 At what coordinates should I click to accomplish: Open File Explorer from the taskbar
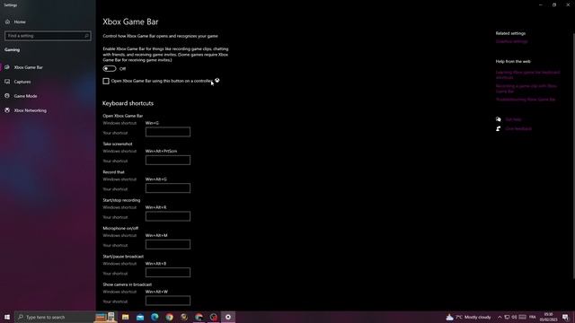point(126,317)
